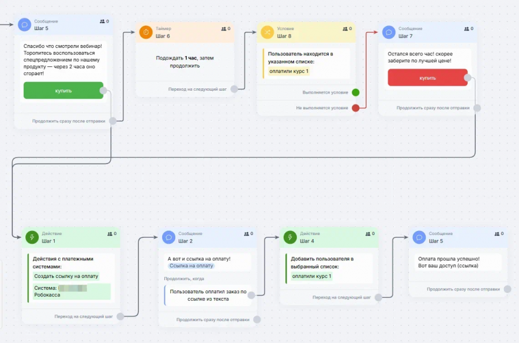Click 'Создать ссылку на оплату' action tag
This screenshot has width=519, height=343.
tap(66, 276)
